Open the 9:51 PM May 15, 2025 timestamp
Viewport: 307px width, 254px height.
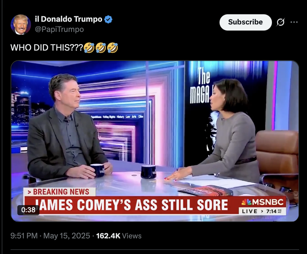50,236
